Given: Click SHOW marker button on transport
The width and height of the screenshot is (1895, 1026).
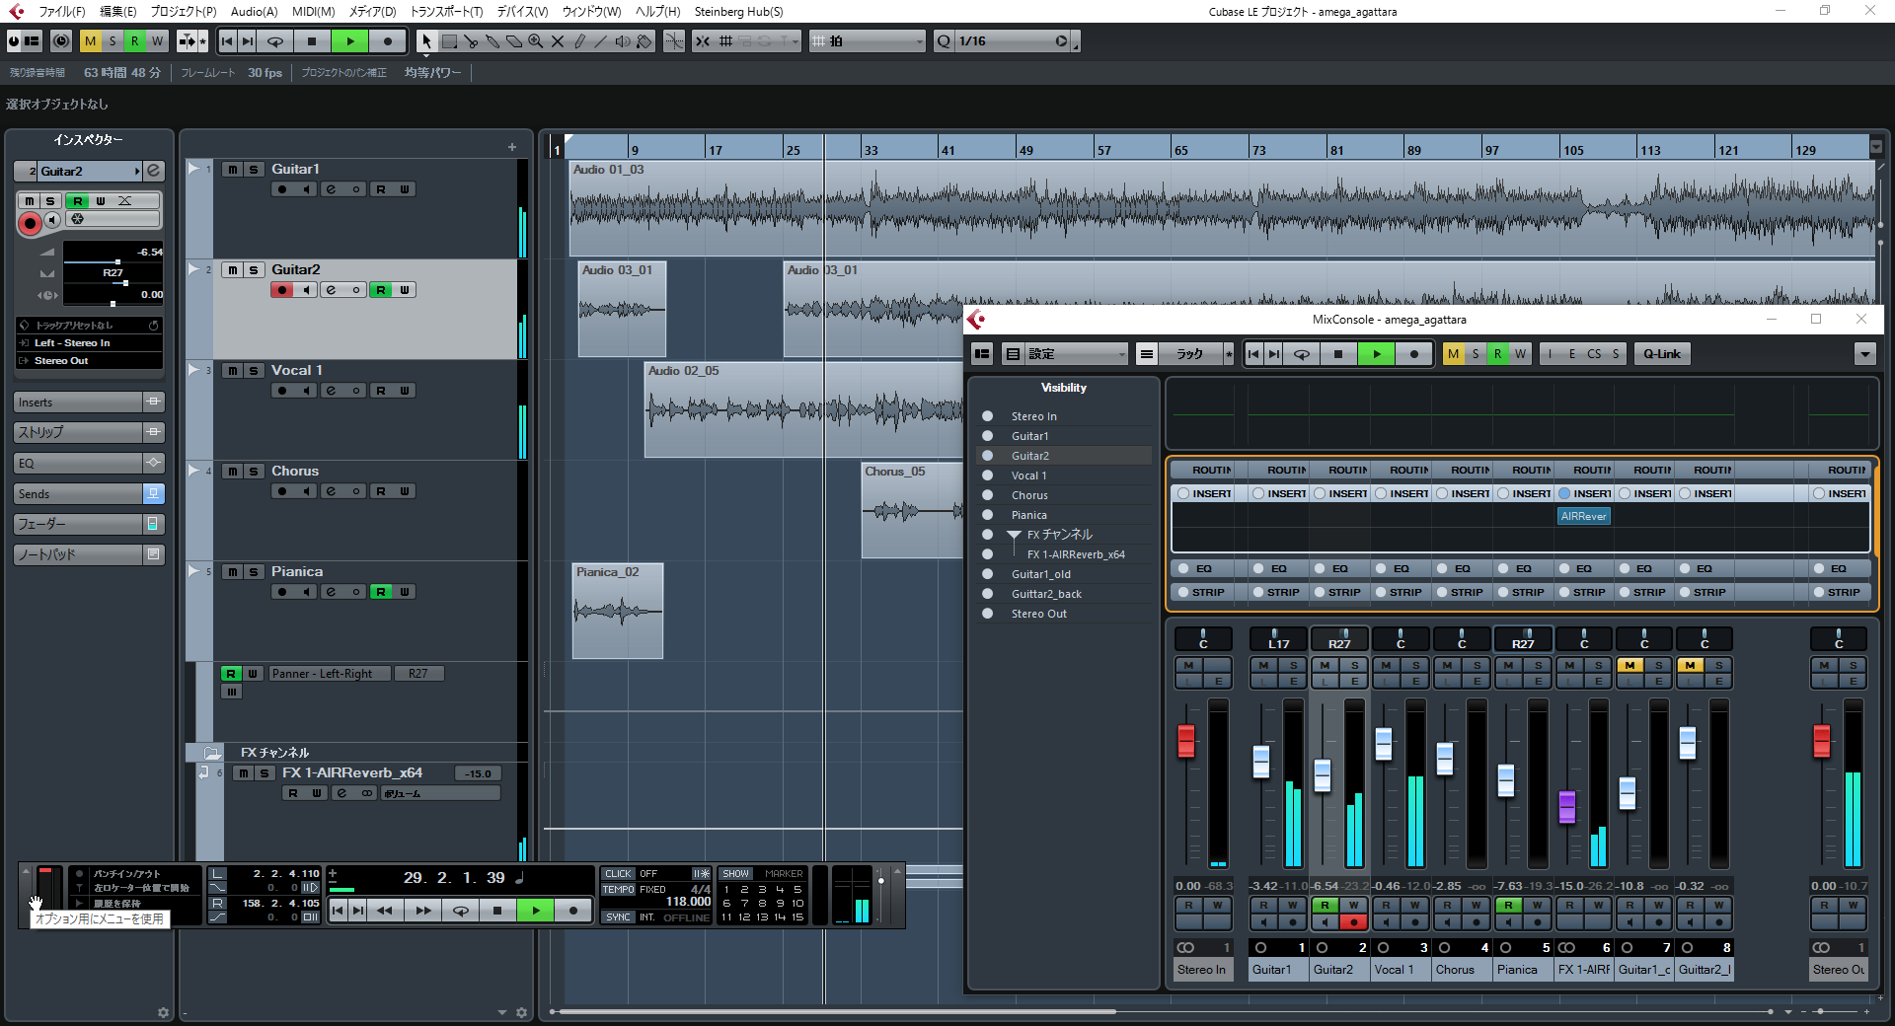Looking at the screenshot, I should pos(735,874).
